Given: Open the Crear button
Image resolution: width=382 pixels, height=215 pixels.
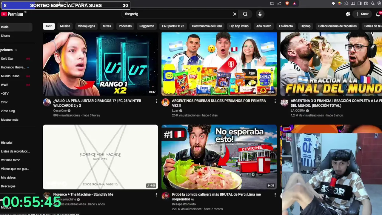Looking at the screenshot, I should [x=362, y=14].
